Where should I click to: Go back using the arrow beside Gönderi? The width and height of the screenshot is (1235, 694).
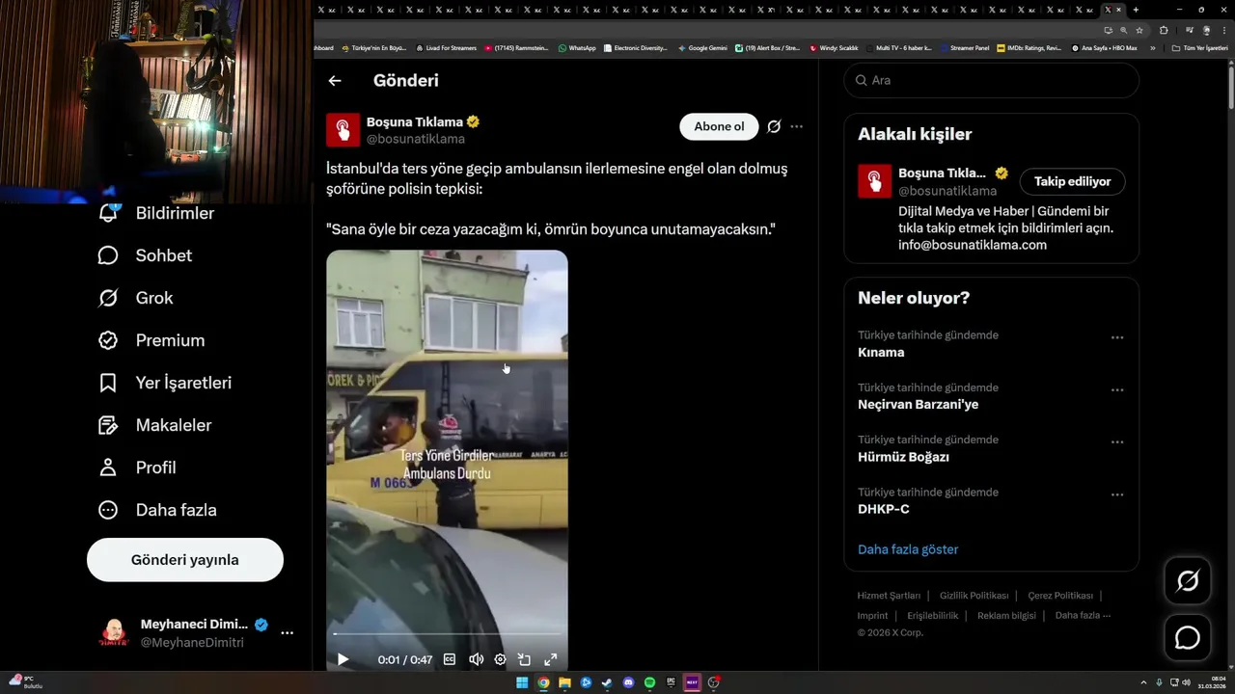[x=335, y=81]
